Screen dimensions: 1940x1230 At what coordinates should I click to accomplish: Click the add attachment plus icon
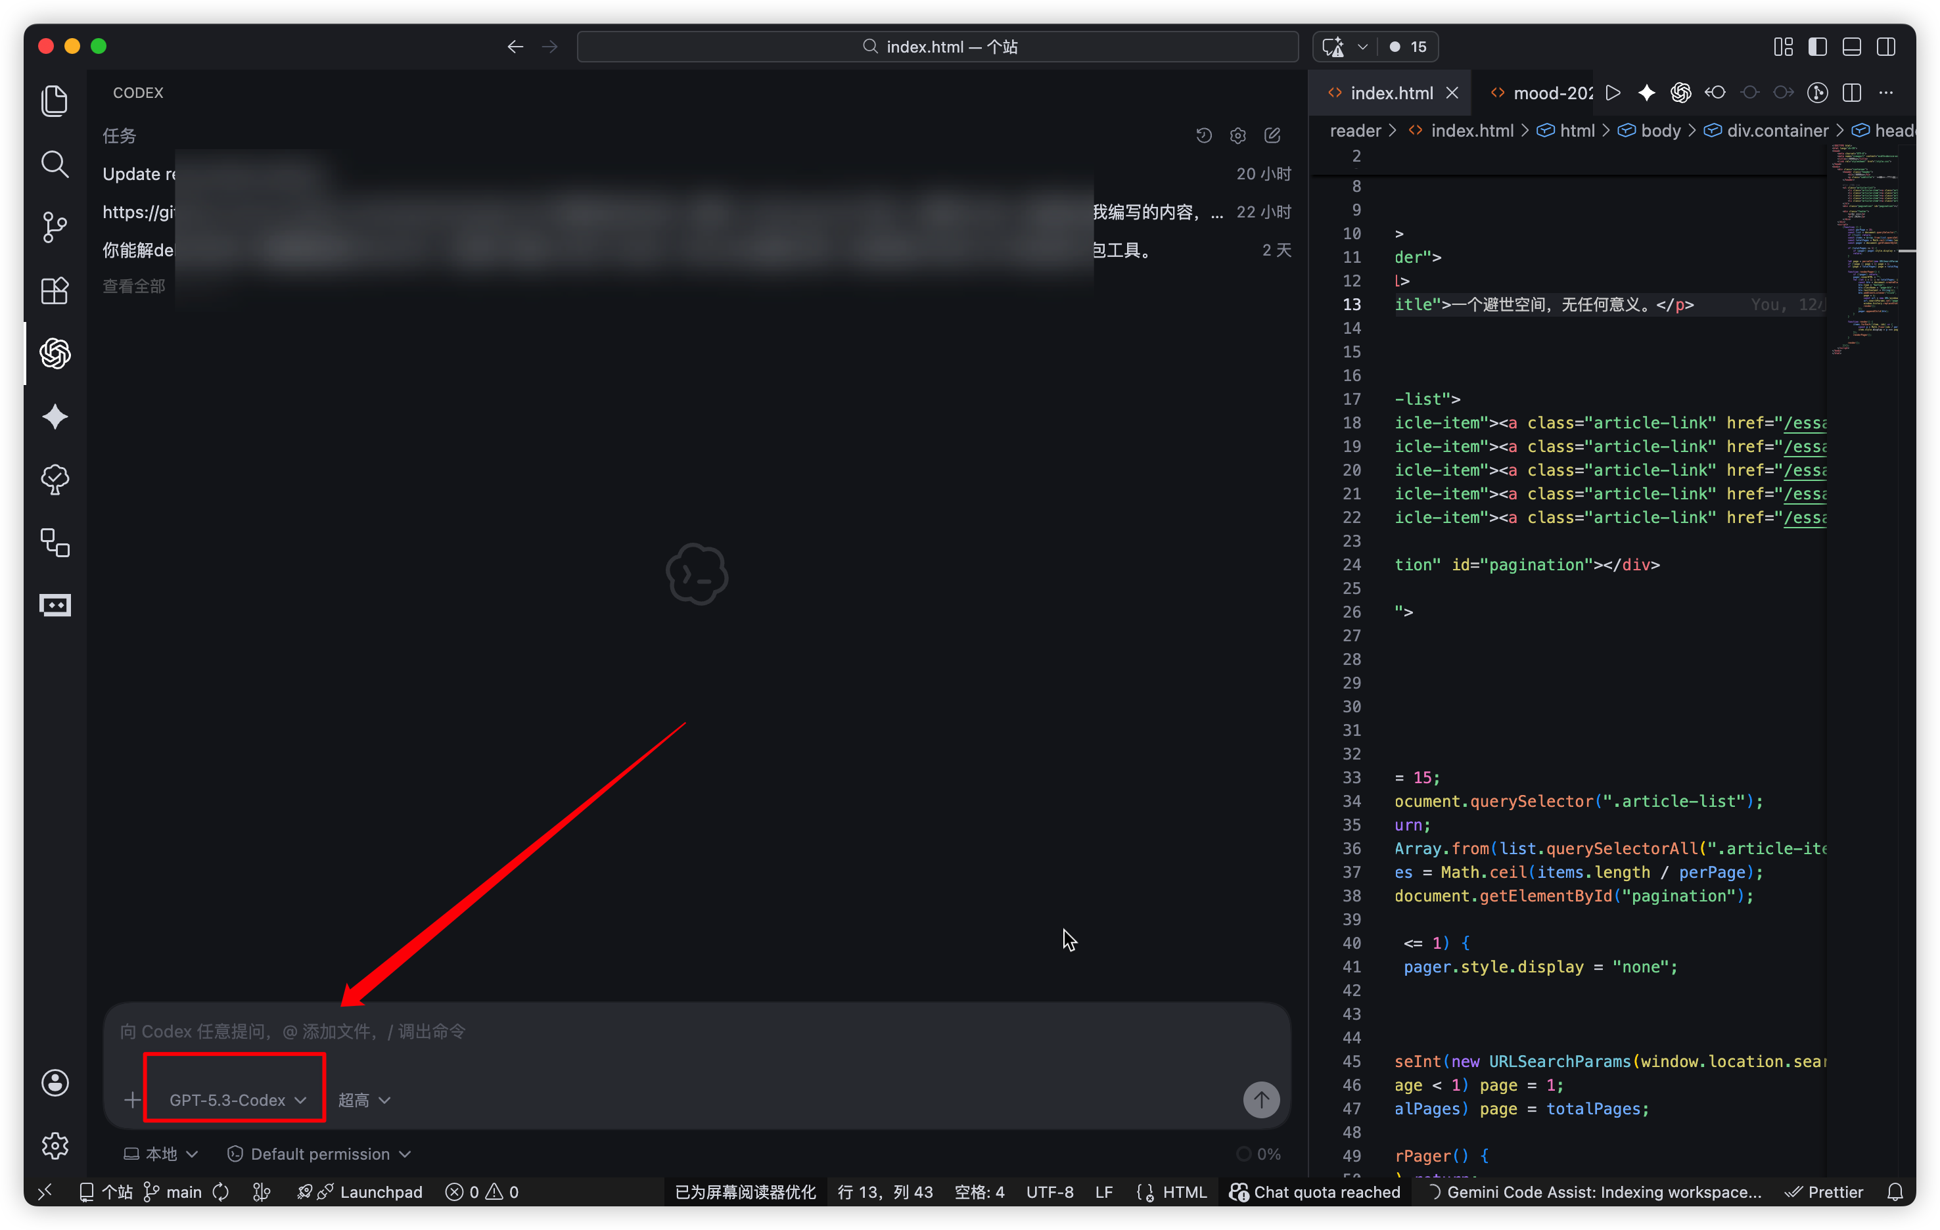(x=133, y=1099)
